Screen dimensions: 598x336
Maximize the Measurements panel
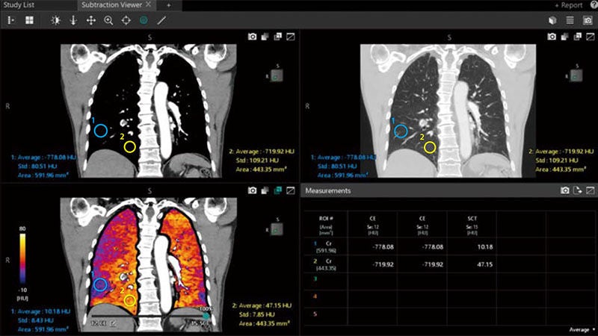[591, 190]
